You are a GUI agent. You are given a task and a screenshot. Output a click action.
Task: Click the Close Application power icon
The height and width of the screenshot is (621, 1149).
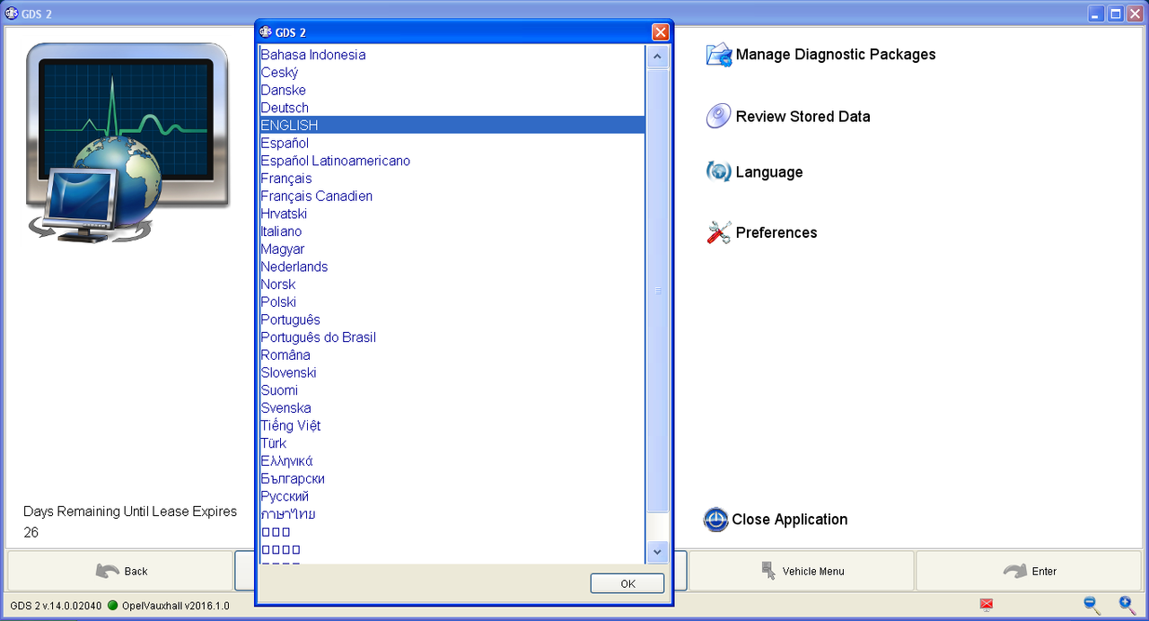pyautogui.click(x=716, y=520)
